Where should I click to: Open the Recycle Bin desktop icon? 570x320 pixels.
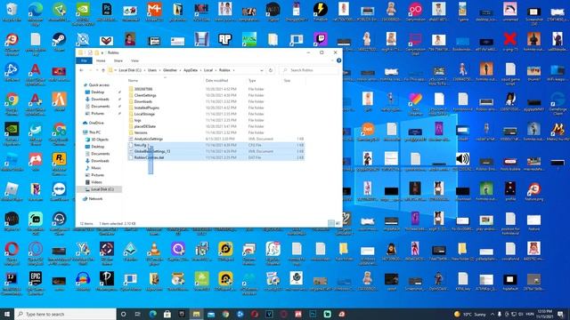pyautogui.click(x=12, y=12)
